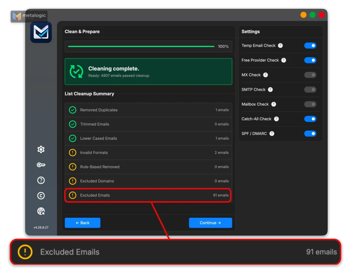Viewport: 351px width, 275px height.
Task: Click the 'Removed Duplicates' row label
Action: point(99,110)
